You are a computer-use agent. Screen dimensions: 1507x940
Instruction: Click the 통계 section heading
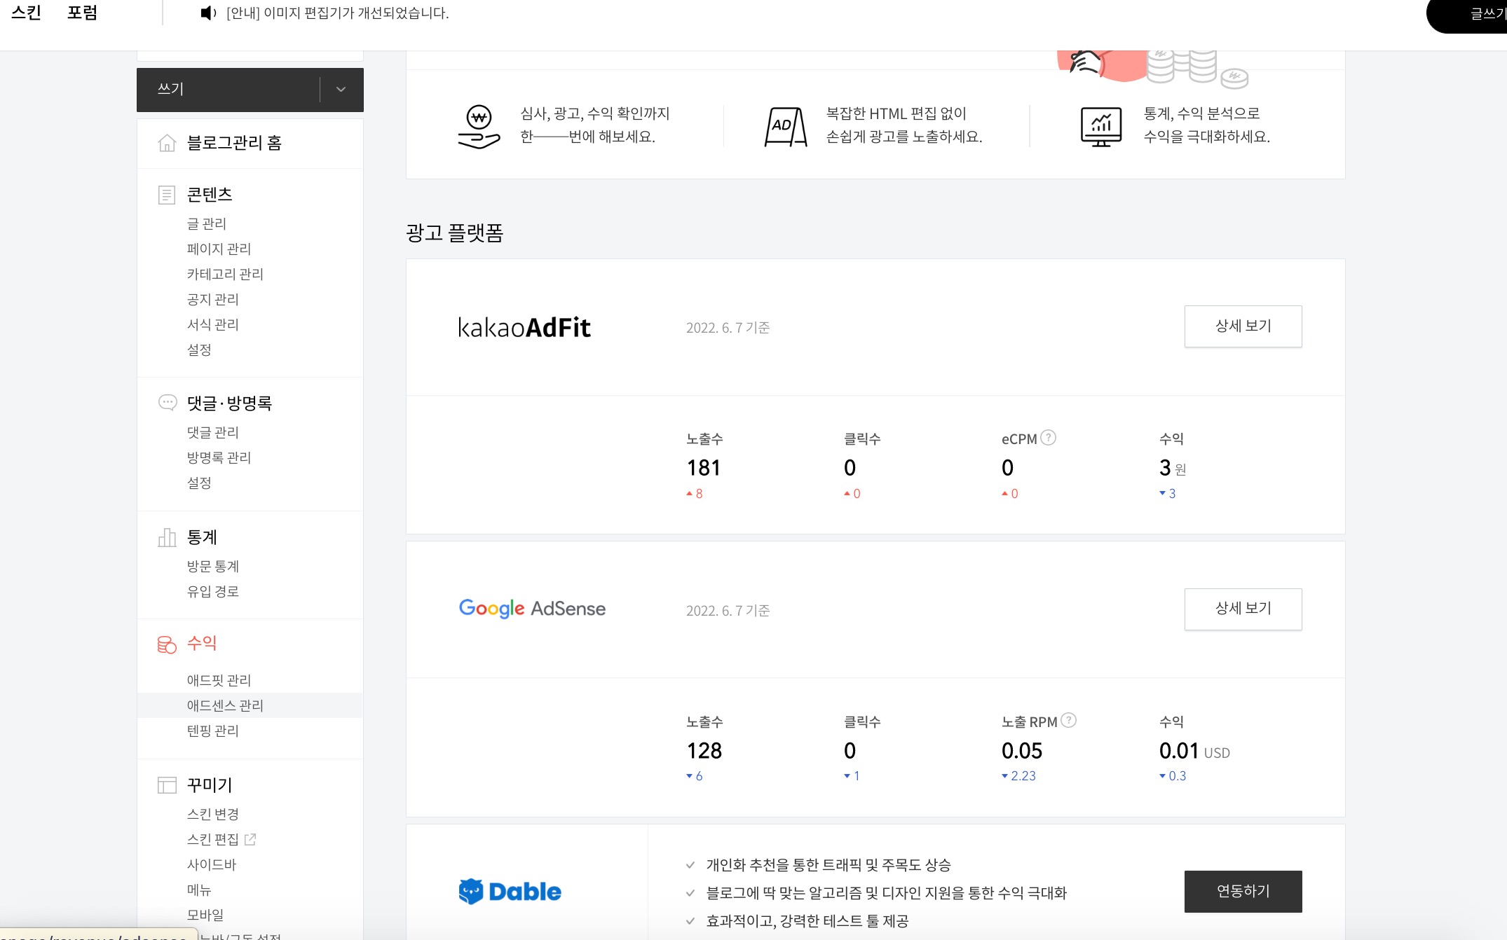(x=202, y=537)
